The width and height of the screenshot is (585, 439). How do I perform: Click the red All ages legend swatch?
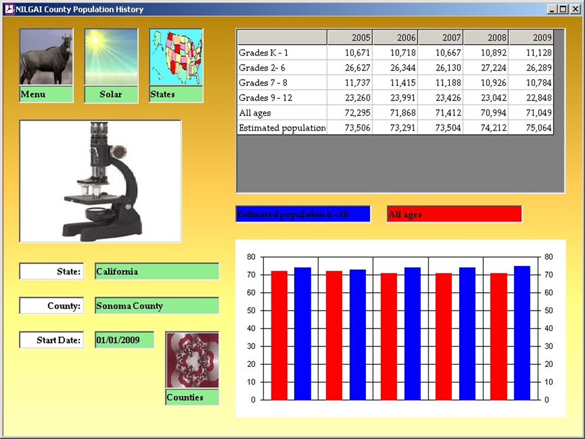pyautogui.click(x=454, y=214)
